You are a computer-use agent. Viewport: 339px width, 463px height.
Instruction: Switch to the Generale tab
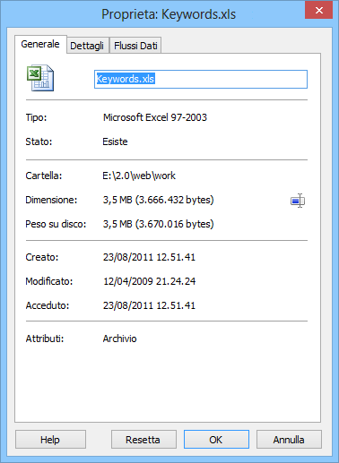40,44
